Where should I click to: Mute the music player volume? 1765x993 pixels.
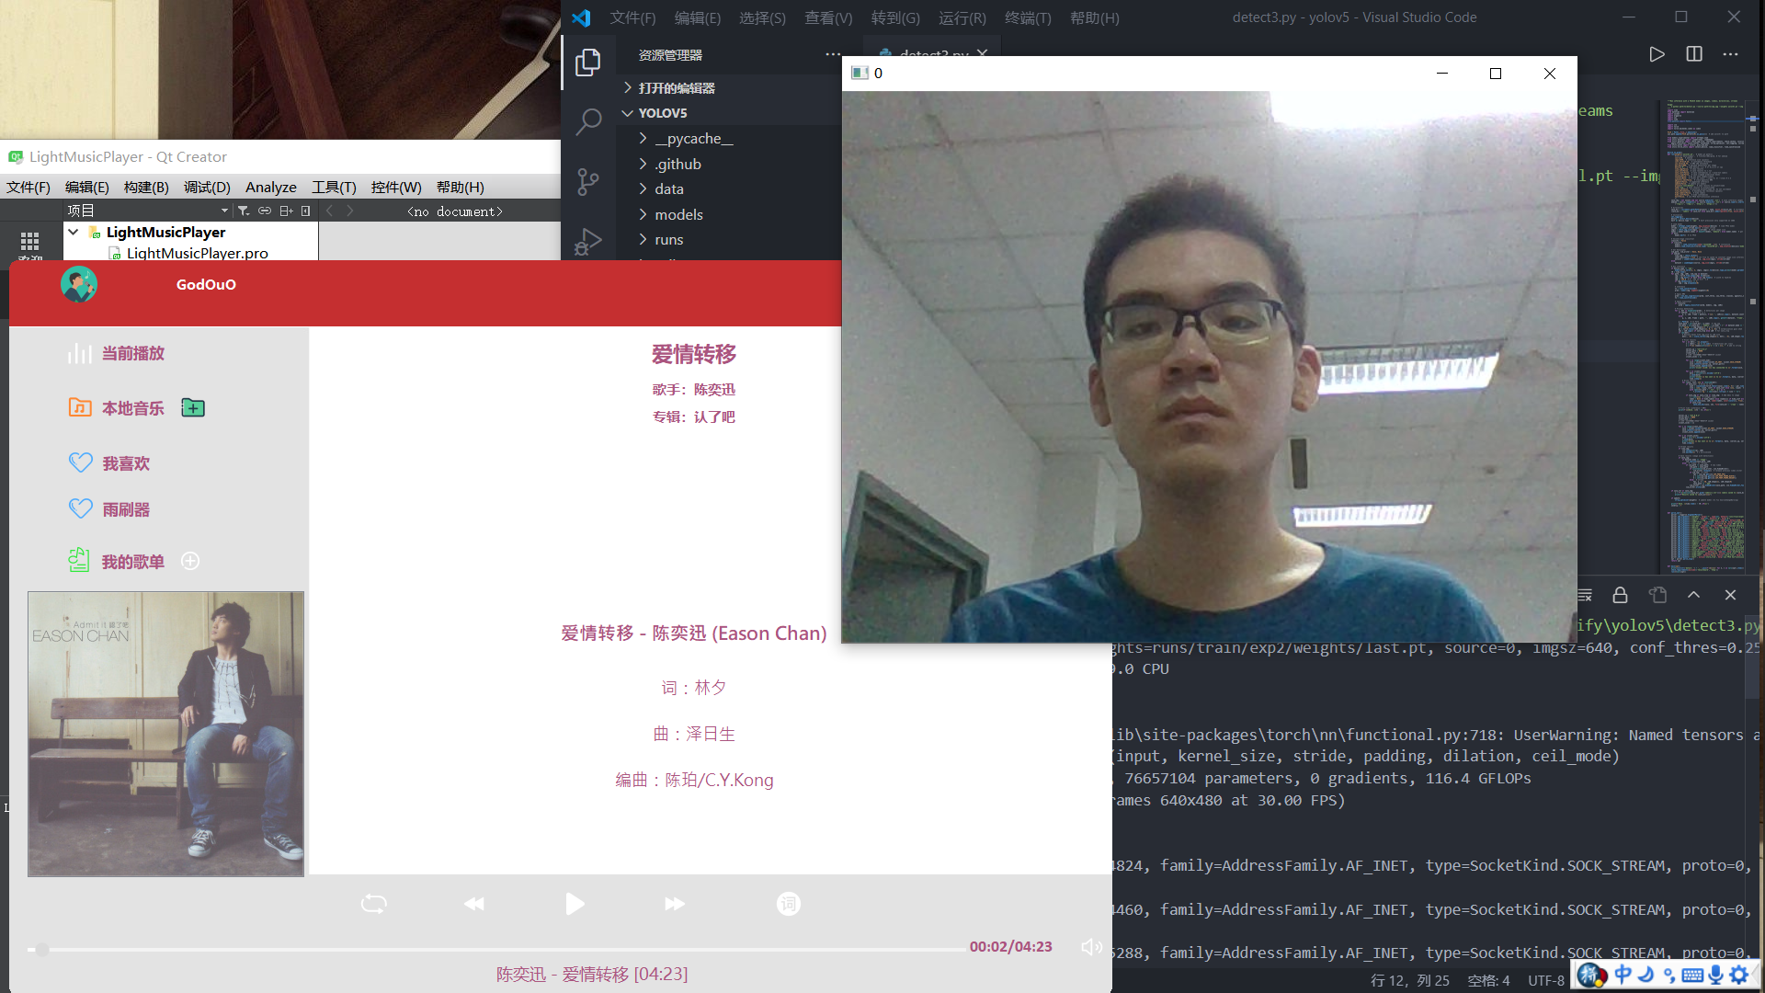[x=1091, y=947]
